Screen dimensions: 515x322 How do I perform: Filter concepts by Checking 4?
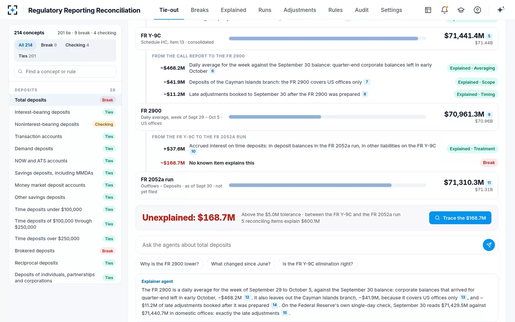[77, 45]
